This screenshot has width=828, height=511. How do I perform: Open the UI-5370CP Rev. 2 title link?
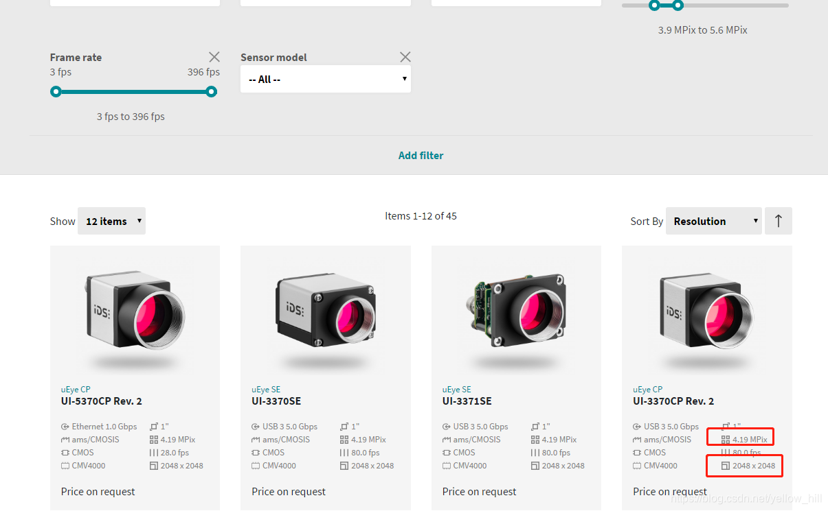pos(102,401)
